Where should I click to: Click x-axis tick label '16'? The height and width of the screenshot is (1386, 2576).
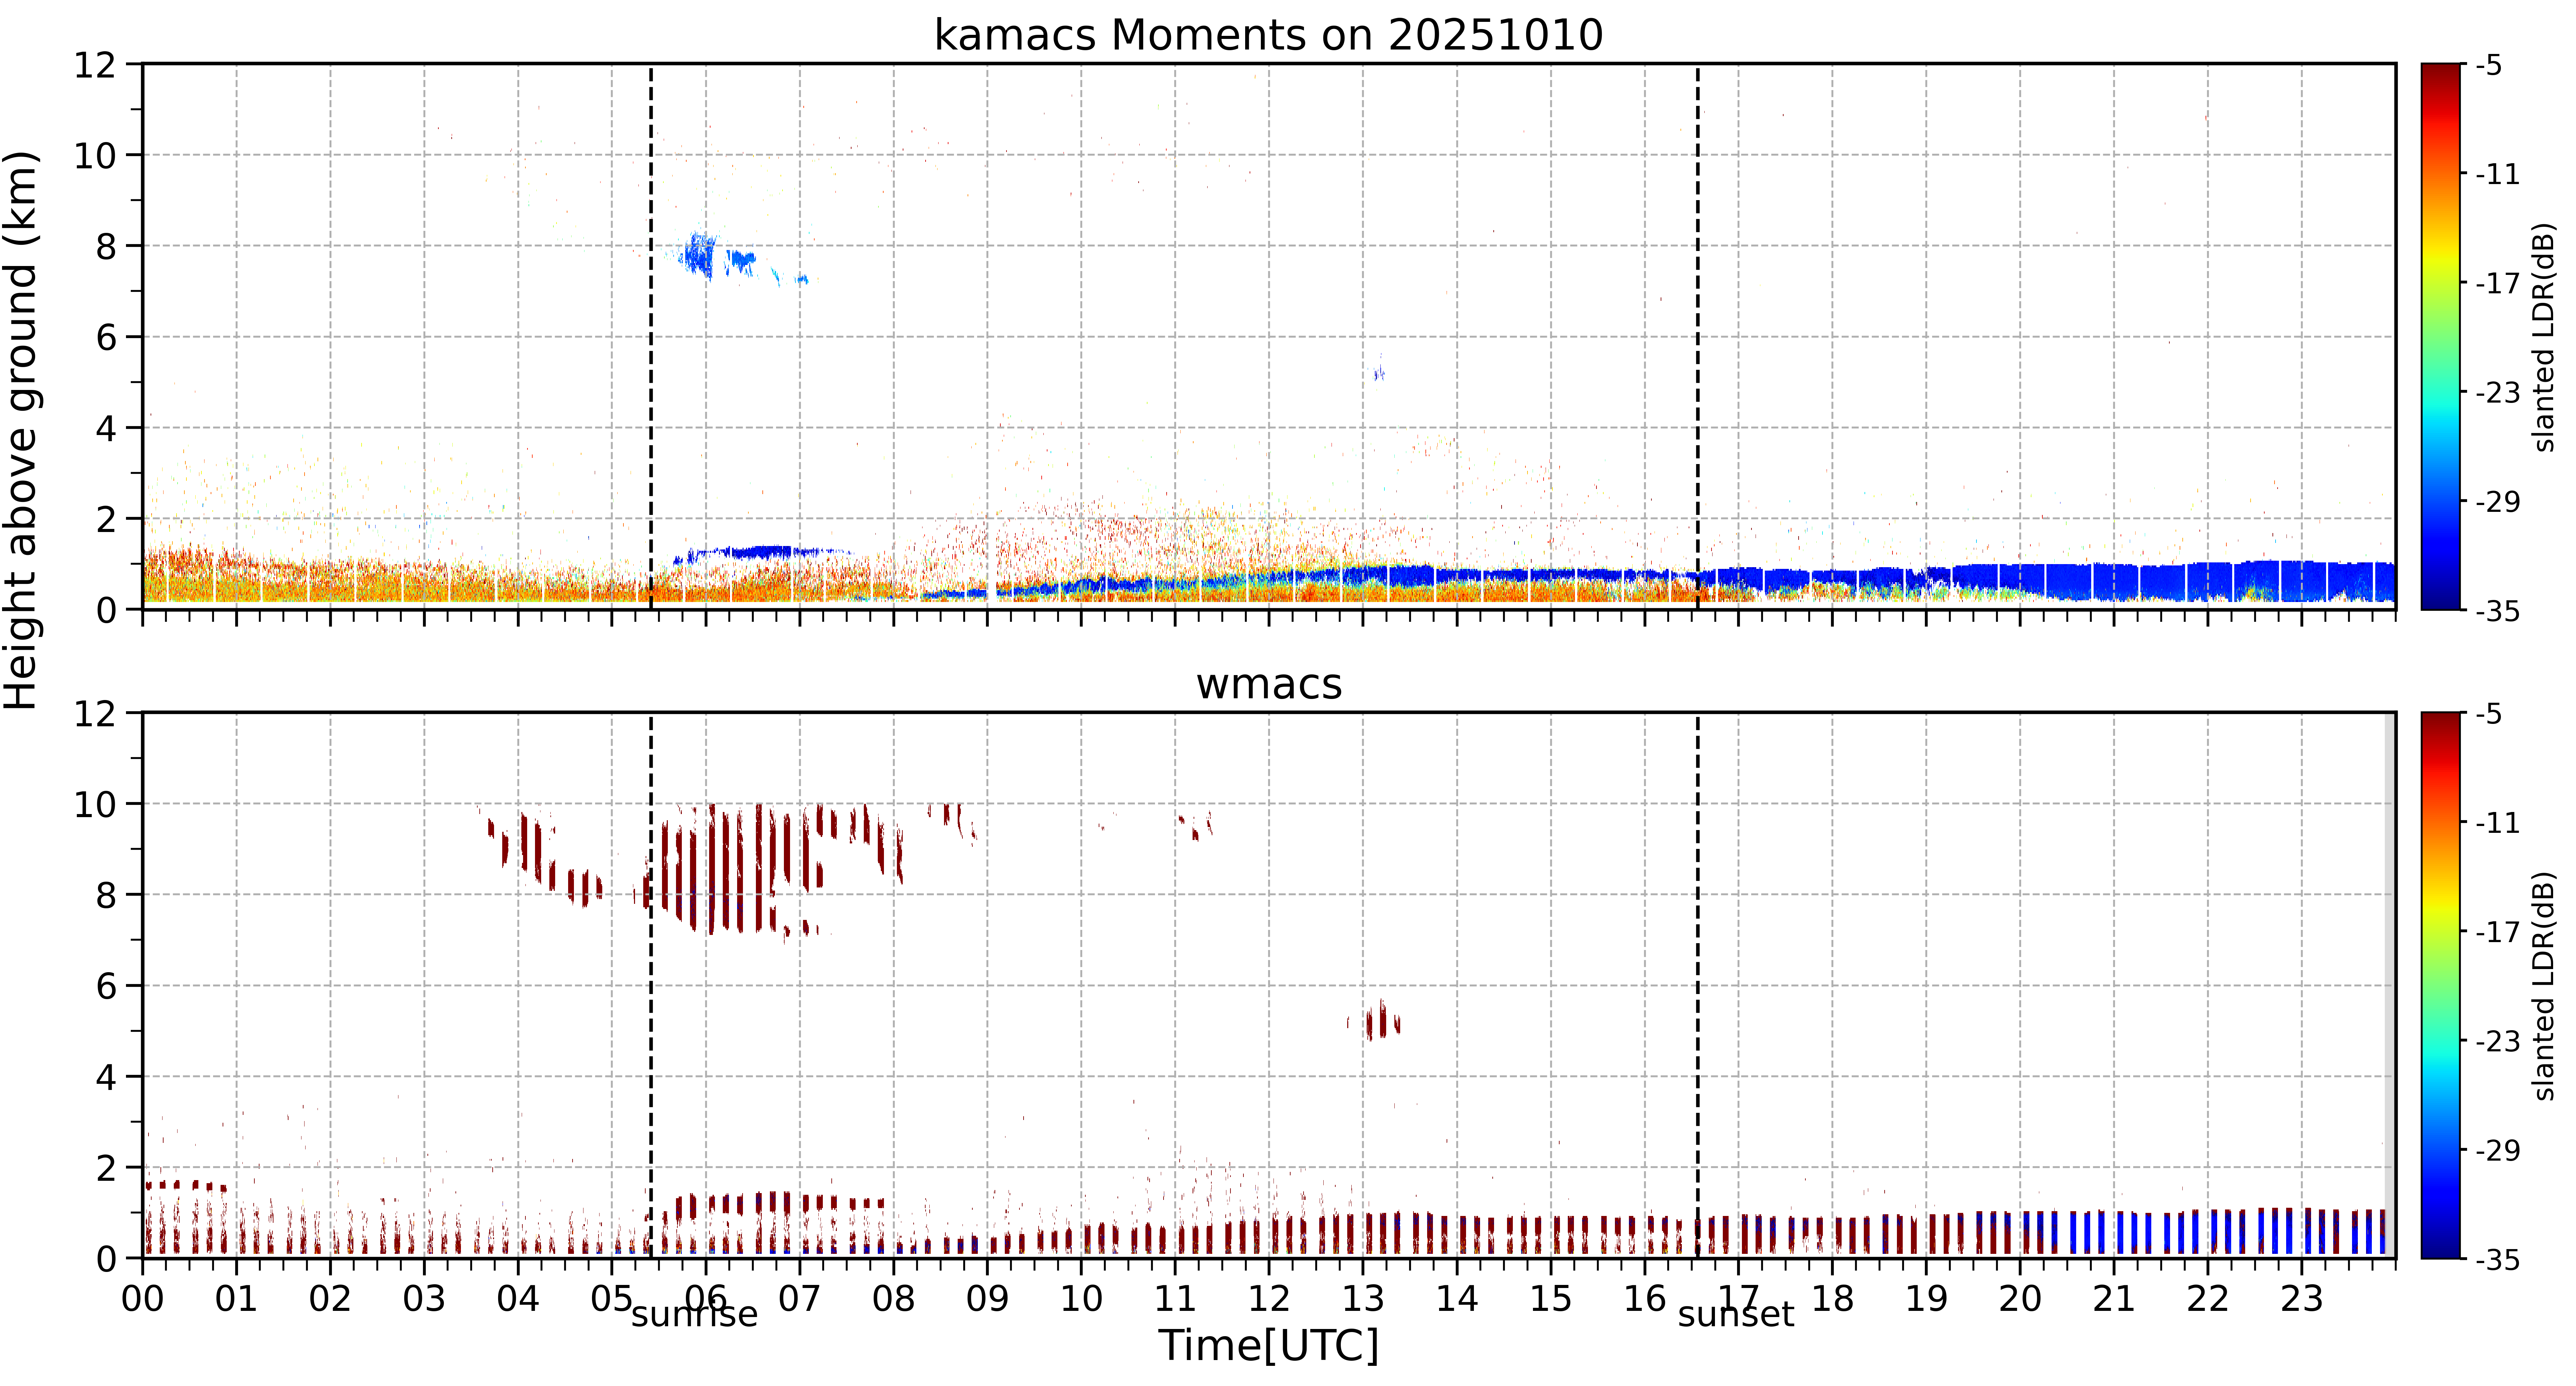1645,1299
